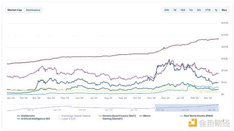234x131 pixels.
Task: Click the $150B y-axis label
Action: [x=224, y=59]
